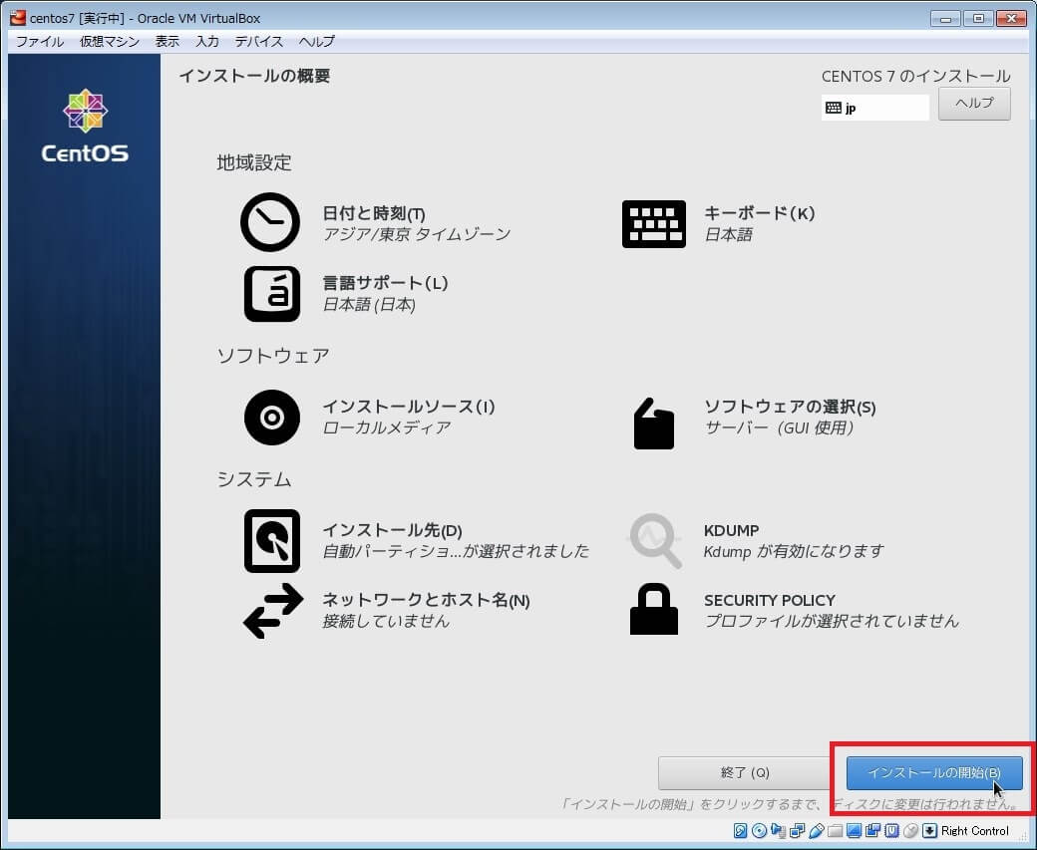This screenshot has height=850, width=1037.
Task: Click the キーボード keyboard layout icon
Action: pyautogui.click(x=653, y=223)
